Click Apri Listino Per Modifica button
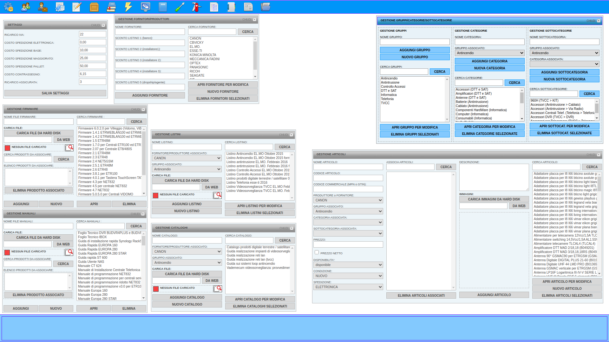 click(x=259, y=206)
